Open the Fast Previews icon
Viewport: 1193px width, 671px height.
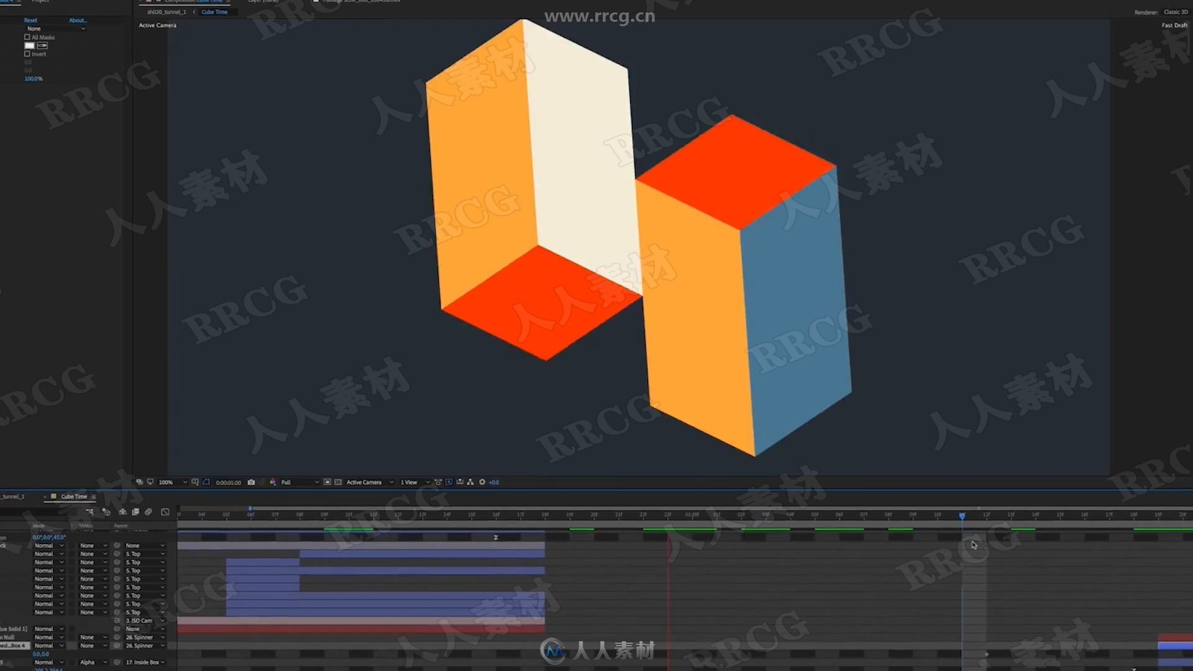[449, 482]
